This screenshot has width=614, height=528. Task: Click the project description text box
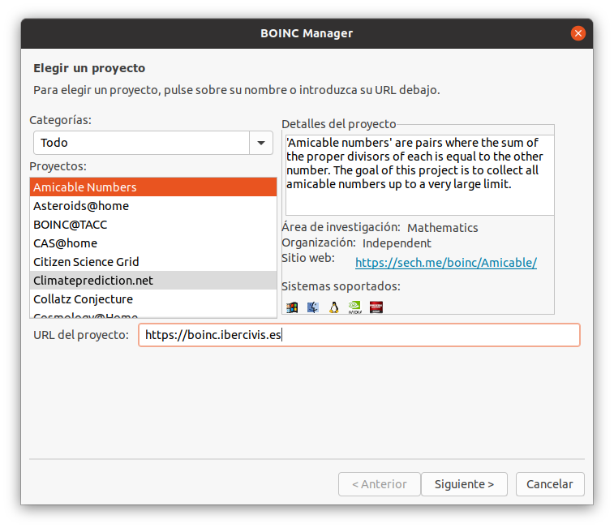pyautogui.click(x=420, y=175)
